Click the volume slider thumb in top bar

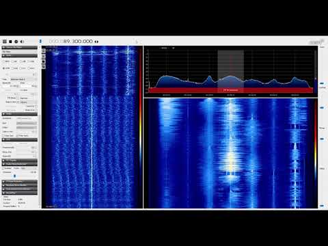[x=40, y=41]
